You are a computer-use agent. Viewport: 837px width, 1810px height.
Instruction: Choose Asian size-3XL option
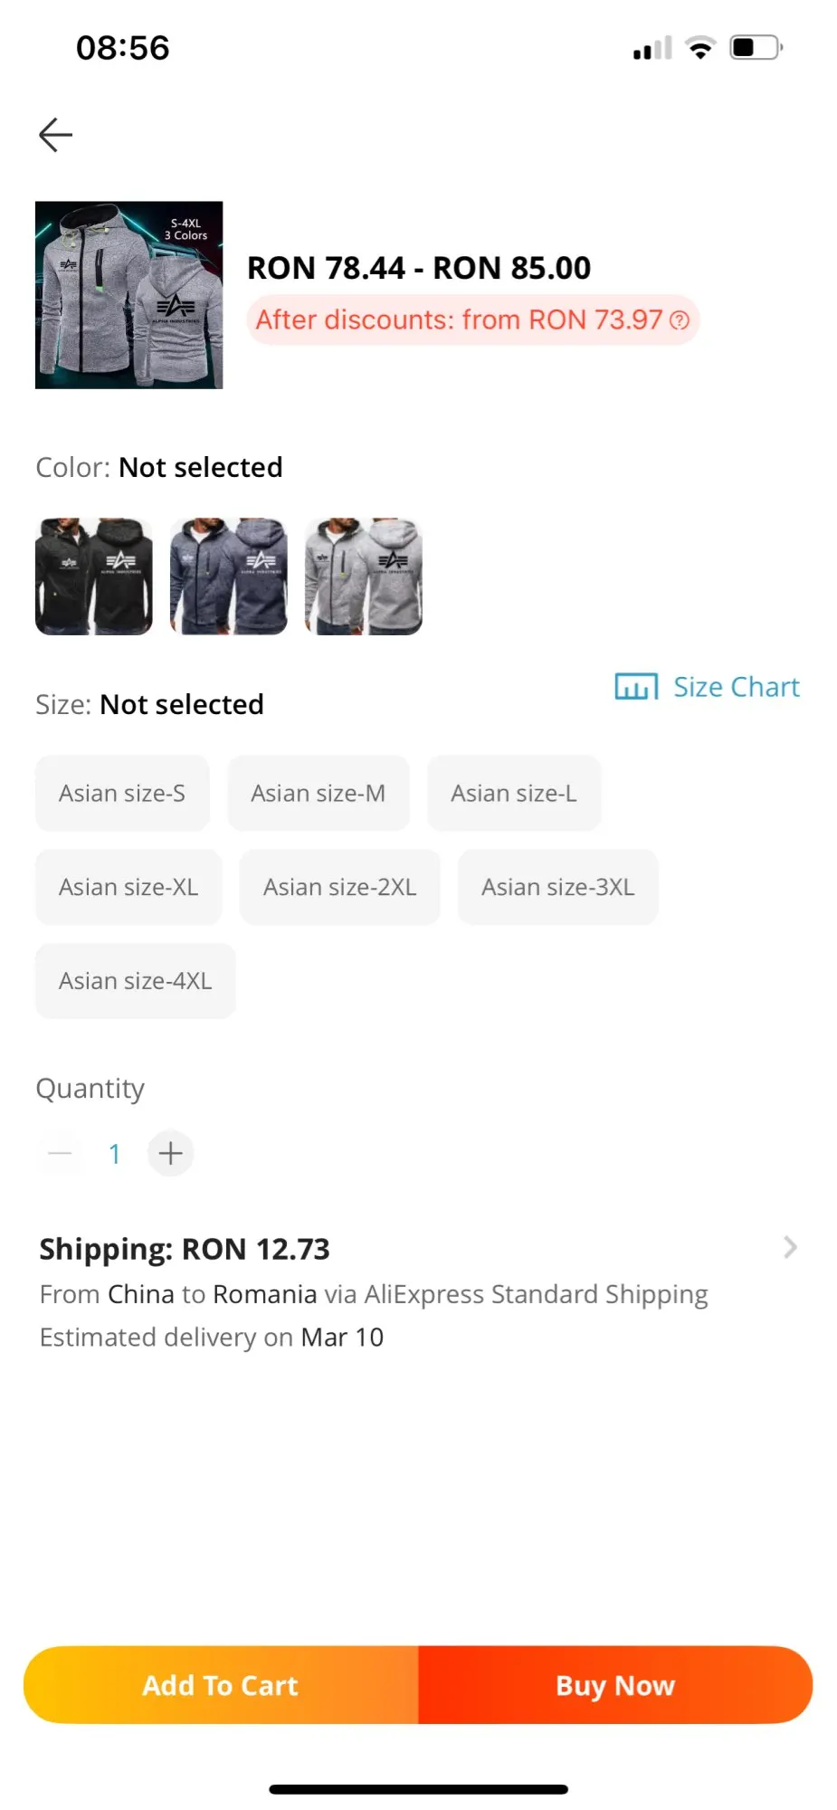(558, 887)
